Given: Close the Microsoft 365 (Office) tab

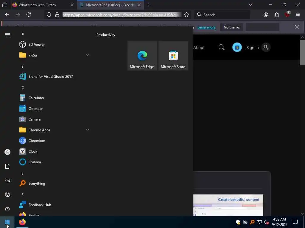Looking at the screenshot, I should pyautogui.click(x=139, y=5).
